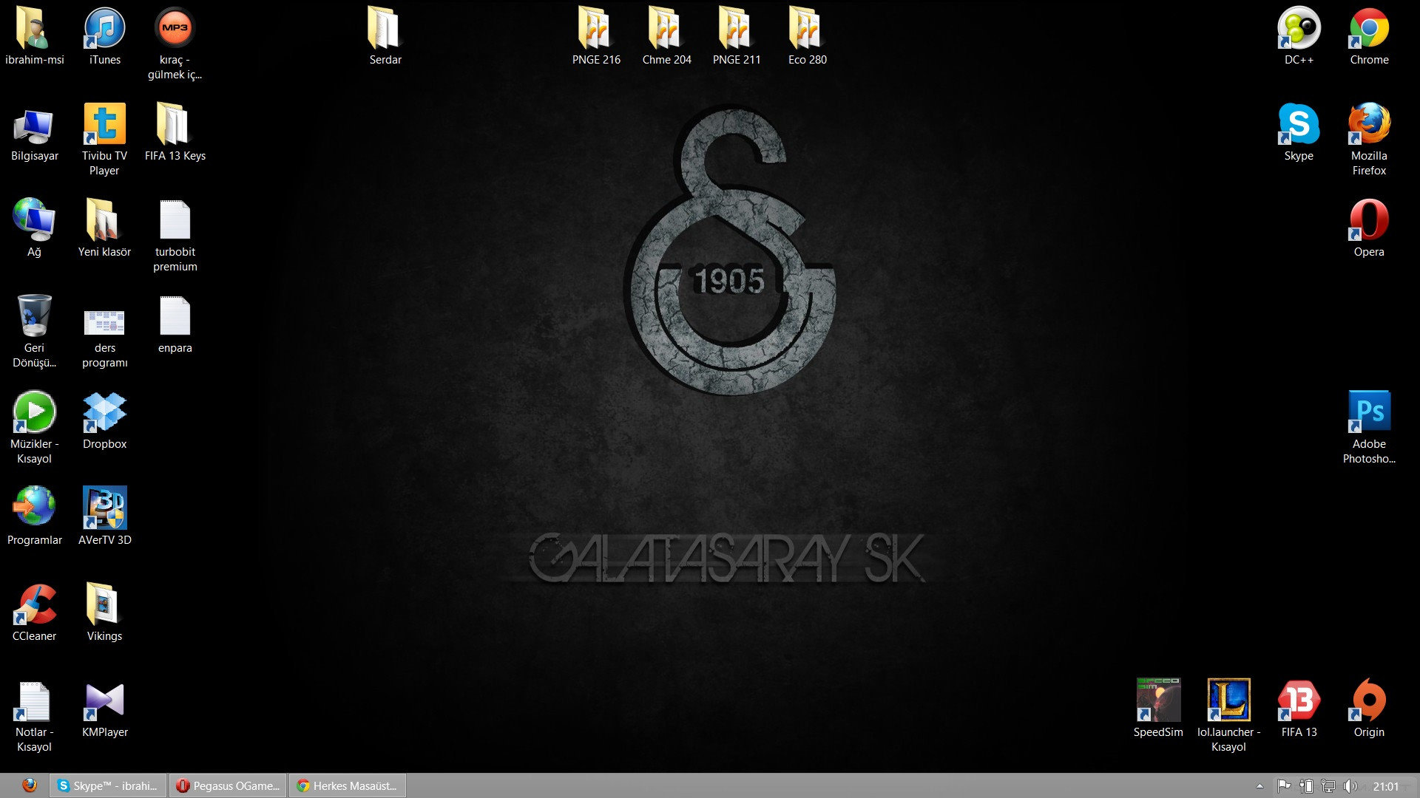
Task: Show hidden system tray icons
Action: [1260, 786]
